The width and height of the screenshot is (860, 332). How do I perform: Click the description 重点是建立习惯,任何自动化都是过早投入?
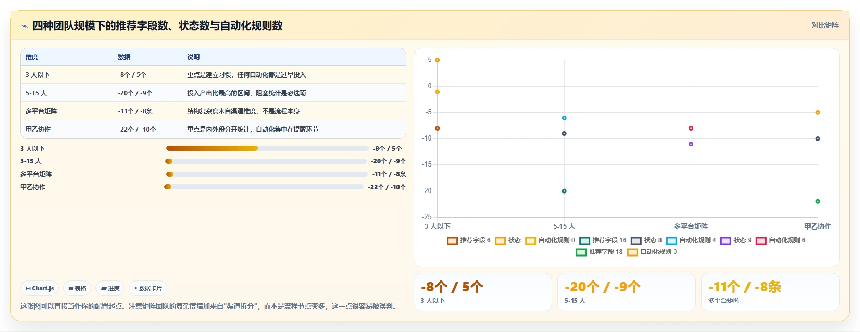point(246,75)
